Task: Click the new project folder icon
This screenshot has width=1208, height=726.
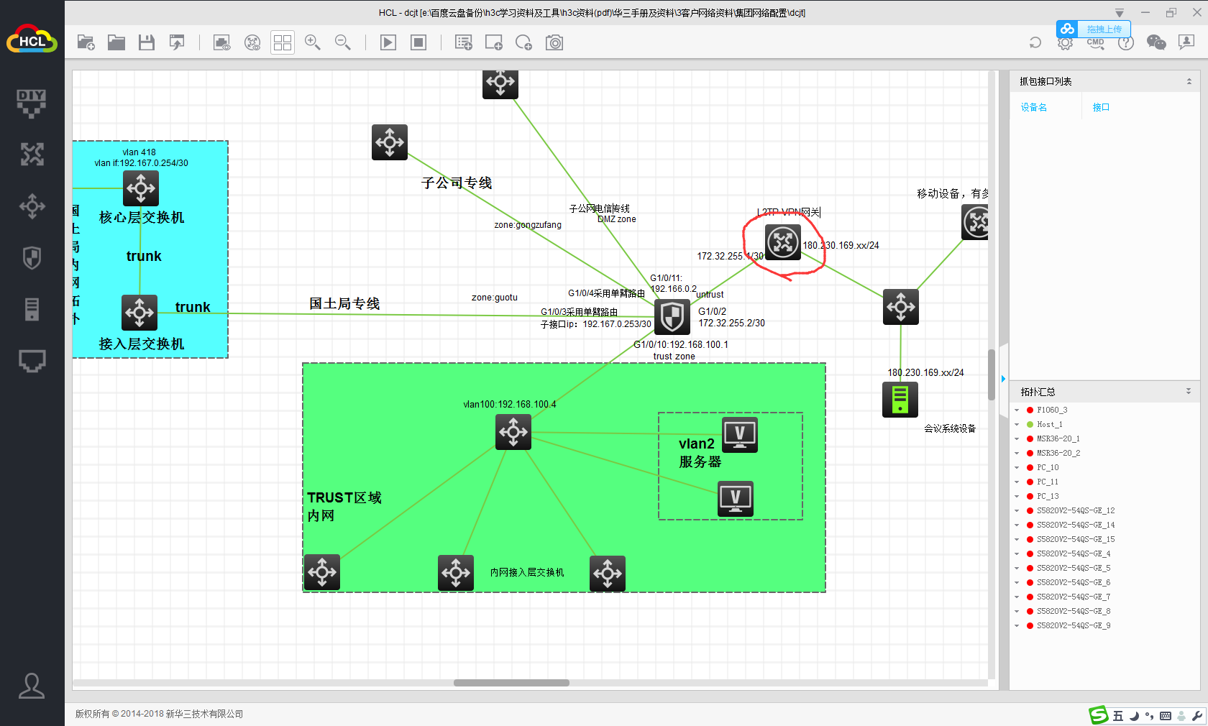Action: 86,43
